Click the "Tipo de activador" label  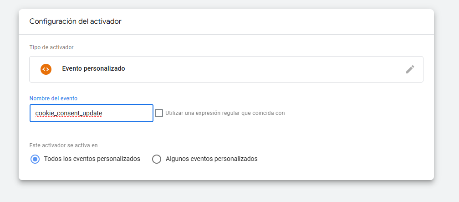tap(51, 47)
